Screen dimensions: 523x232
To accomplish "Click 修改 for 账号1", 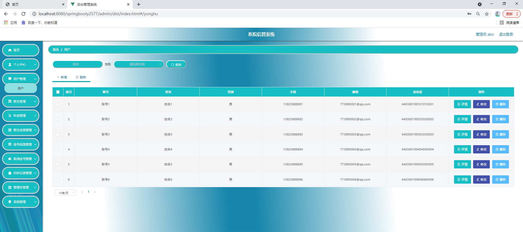I will (481, 104).
